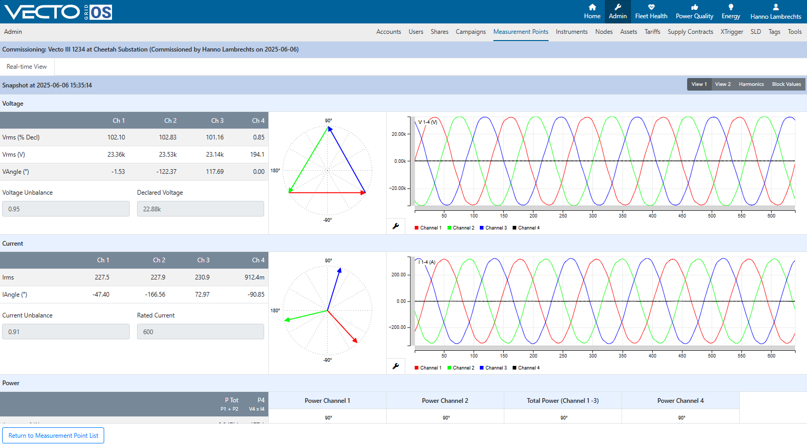Open the Home icon in top navigation
This screenshot has width=807, height=445.
tap(592, 7)
